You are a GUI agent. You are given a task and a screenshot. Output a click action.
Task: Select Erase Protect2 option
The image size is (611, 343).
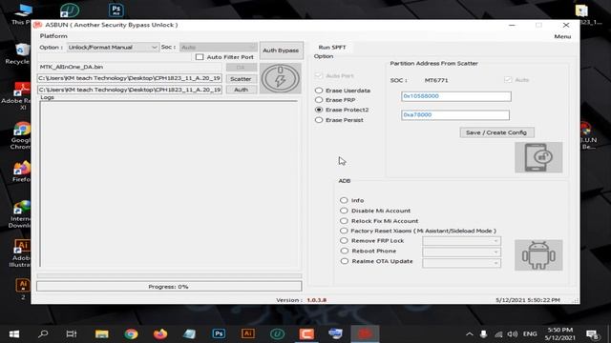click(319, 110)
